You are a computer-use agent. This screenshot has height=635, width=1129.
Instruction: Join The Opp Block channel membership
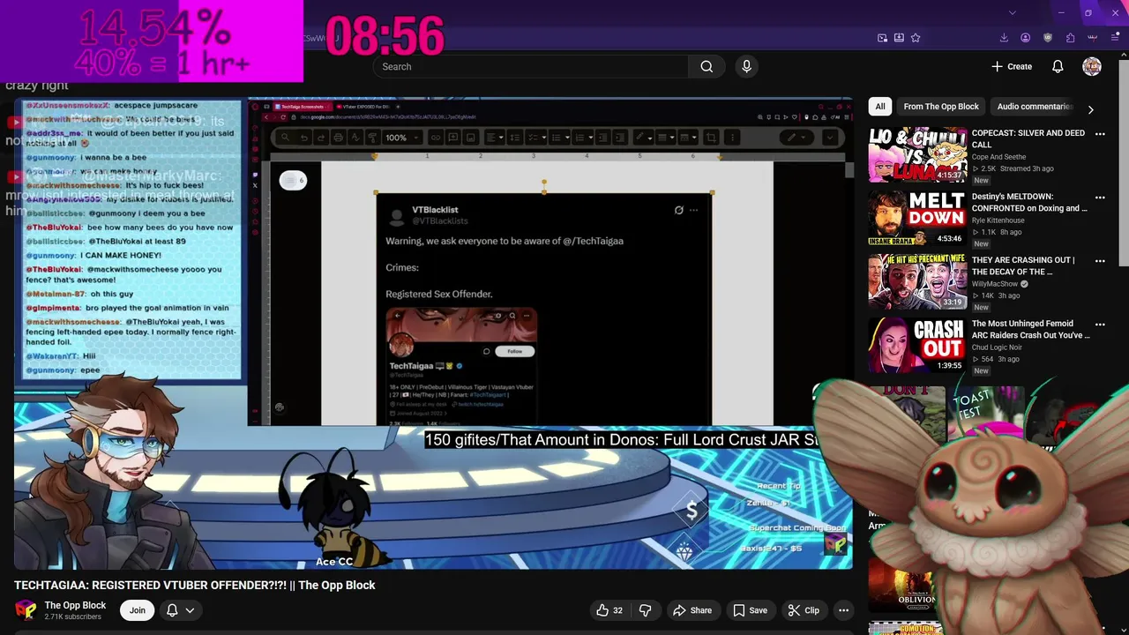[138, 610]
